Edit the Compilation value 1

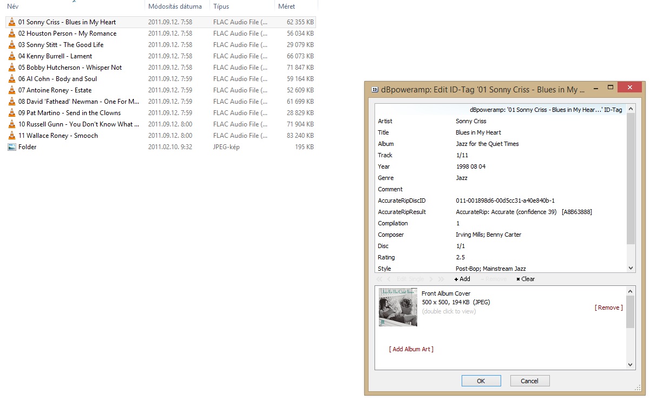click(x=458, y=223)
